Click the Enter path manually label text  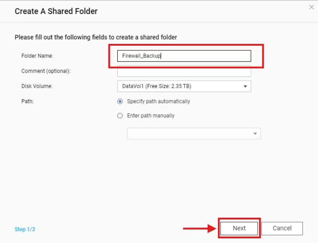151,116
